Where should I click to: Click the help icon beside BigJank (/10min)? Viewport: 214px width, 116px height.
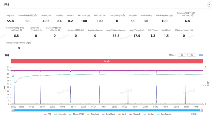pyautogui.click(x=59, y=31)
